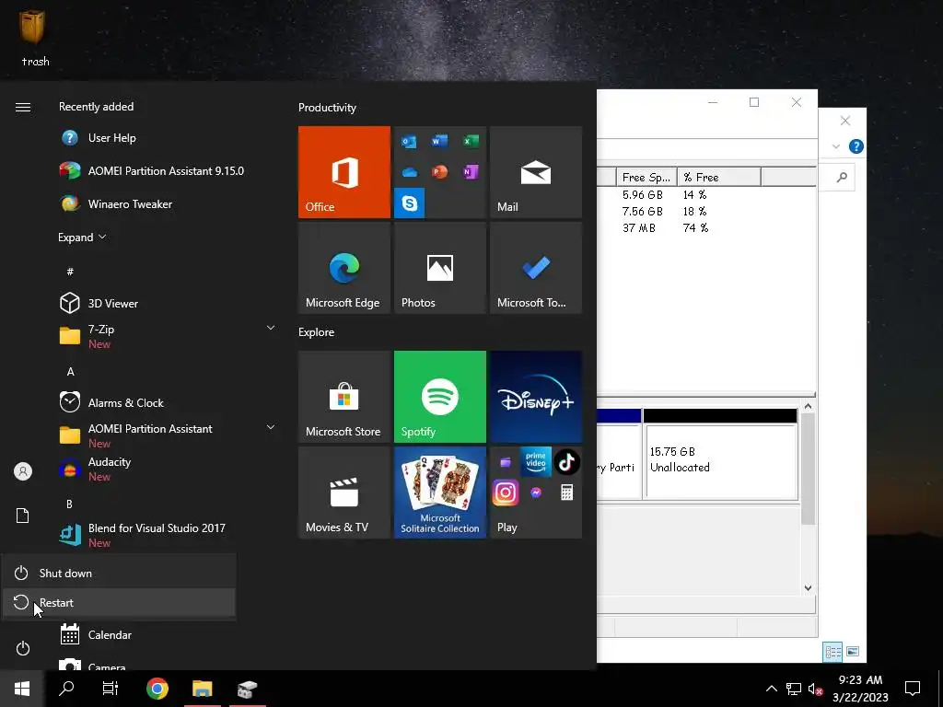Open Google Chrome from taskbar
This screenshot has width=943, height=707.
pos(157,689)
